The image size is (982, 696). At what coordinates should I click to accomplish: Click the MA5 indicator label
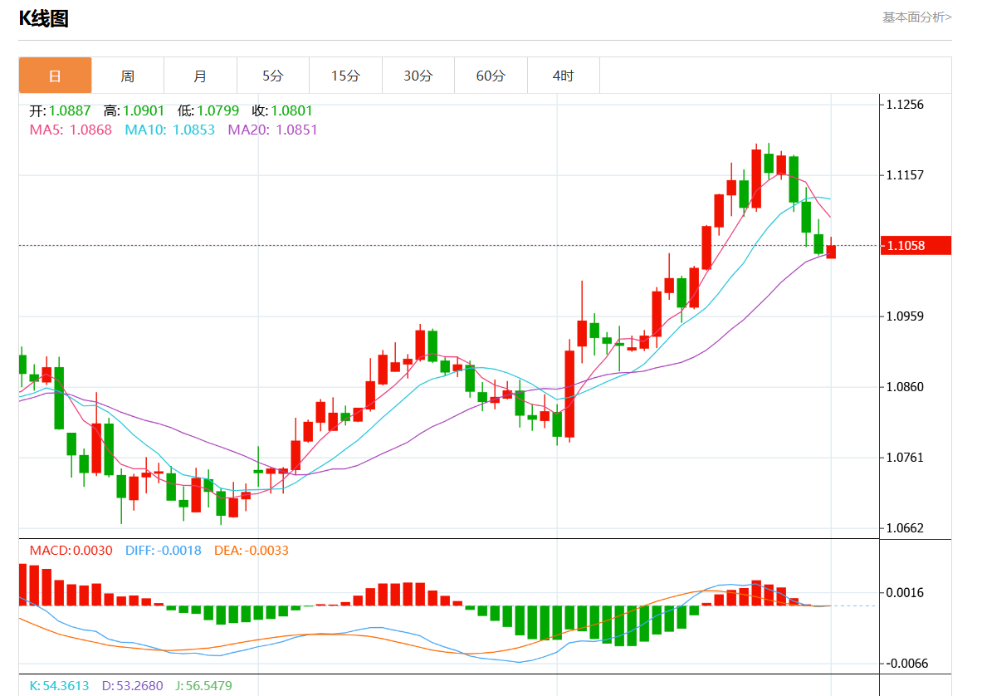[71, 130]
